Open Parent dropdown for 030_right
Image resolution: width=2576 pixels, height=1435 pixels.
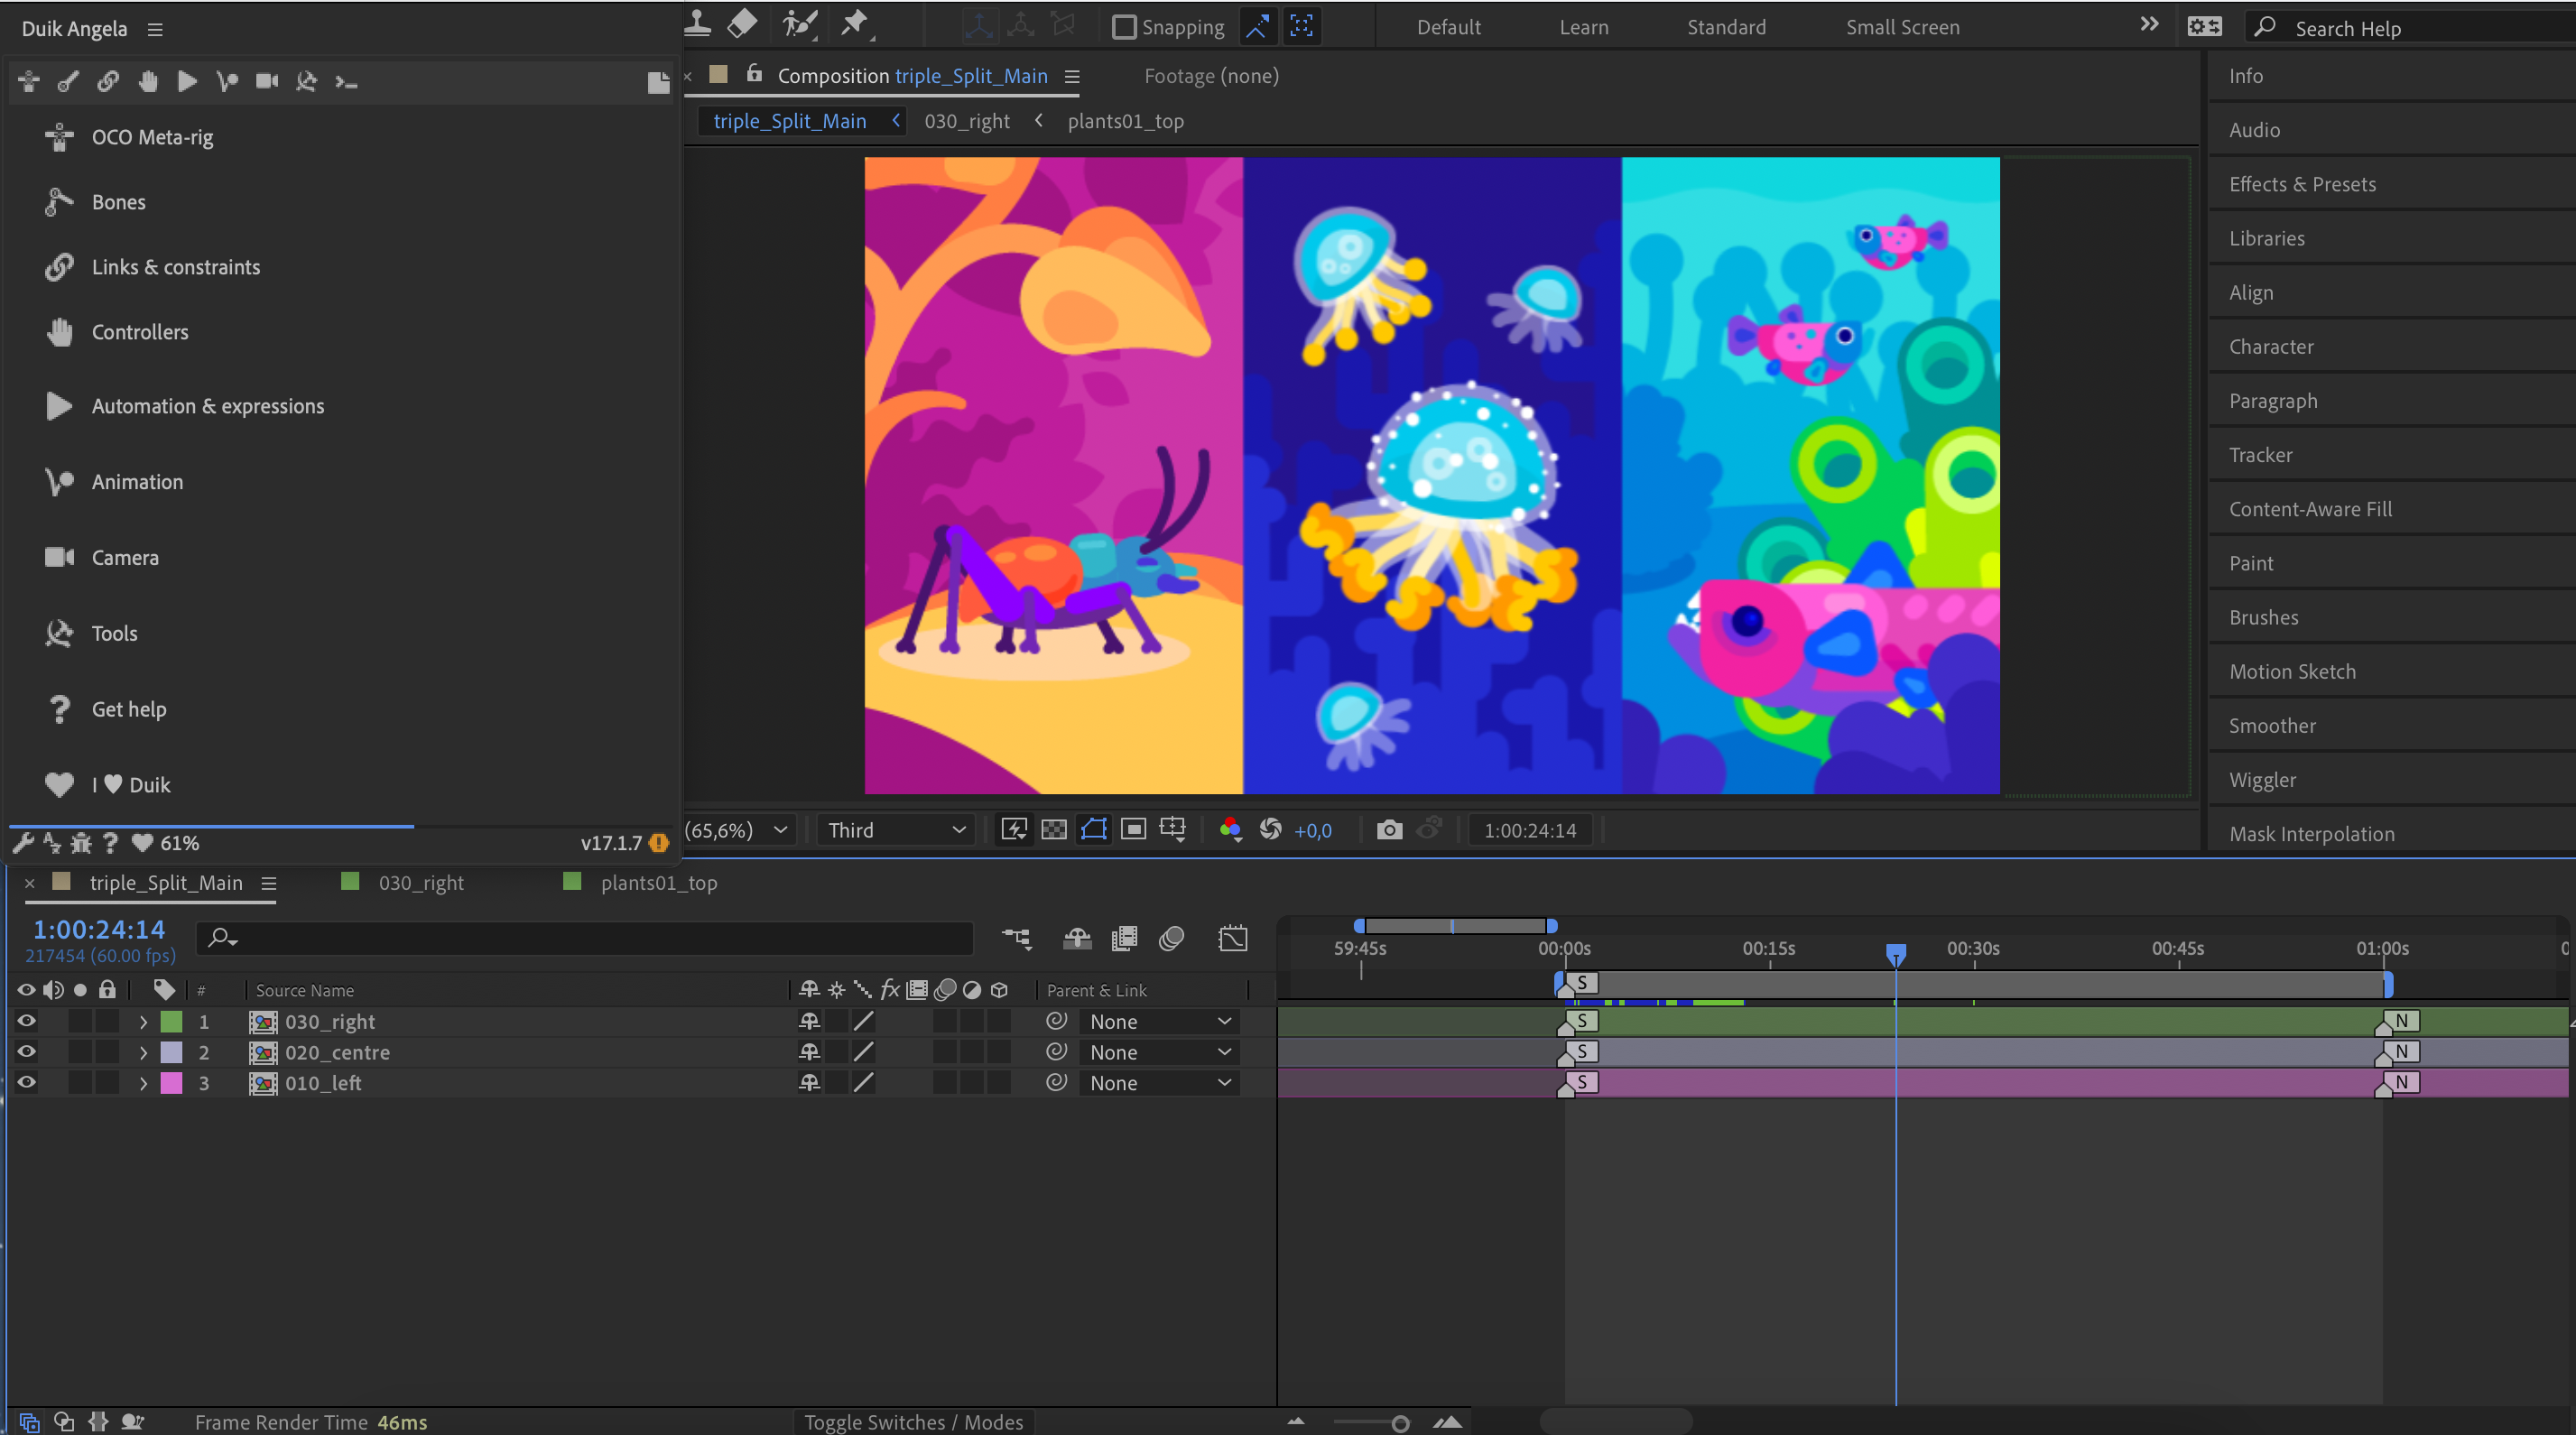[x=1159, y=1021]
